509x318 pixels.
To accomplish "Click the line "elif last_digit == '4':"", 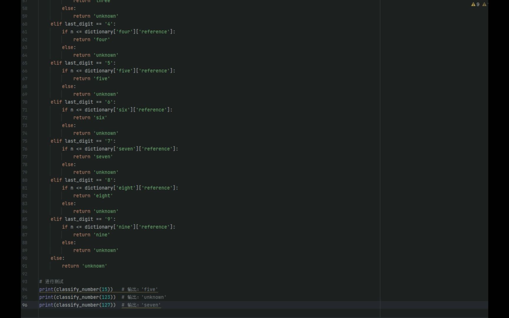I will [83, 24].
